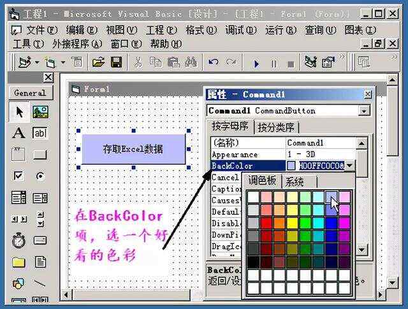
Task: Pick pure red swatch in palette
Action: 266,223
